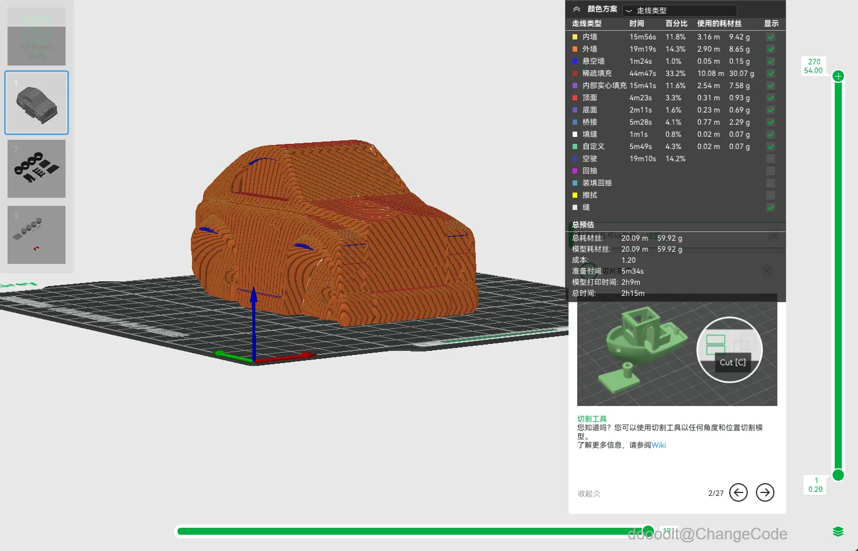Collapse the 颜色方案 panel with the chevron icon

576,9
